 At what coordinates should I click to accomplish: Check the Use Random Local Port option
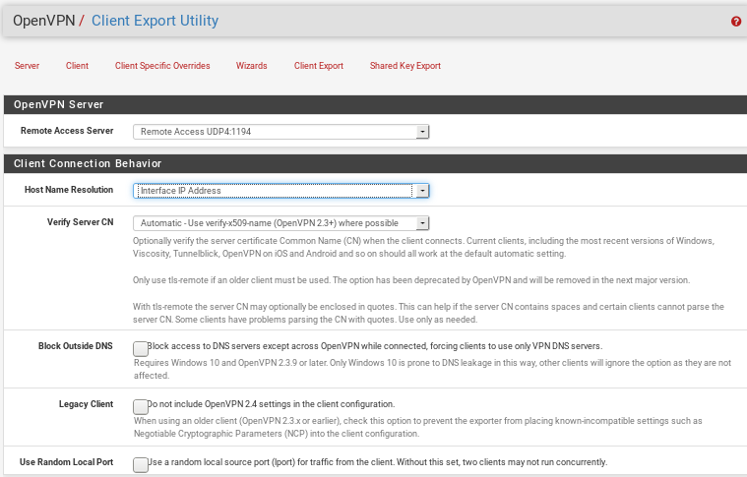pos(141,465)
